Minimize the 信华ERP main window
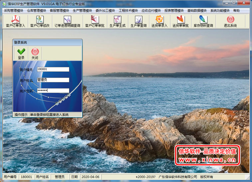The width and height of the screenshot is (252, 182). (227, 3)
